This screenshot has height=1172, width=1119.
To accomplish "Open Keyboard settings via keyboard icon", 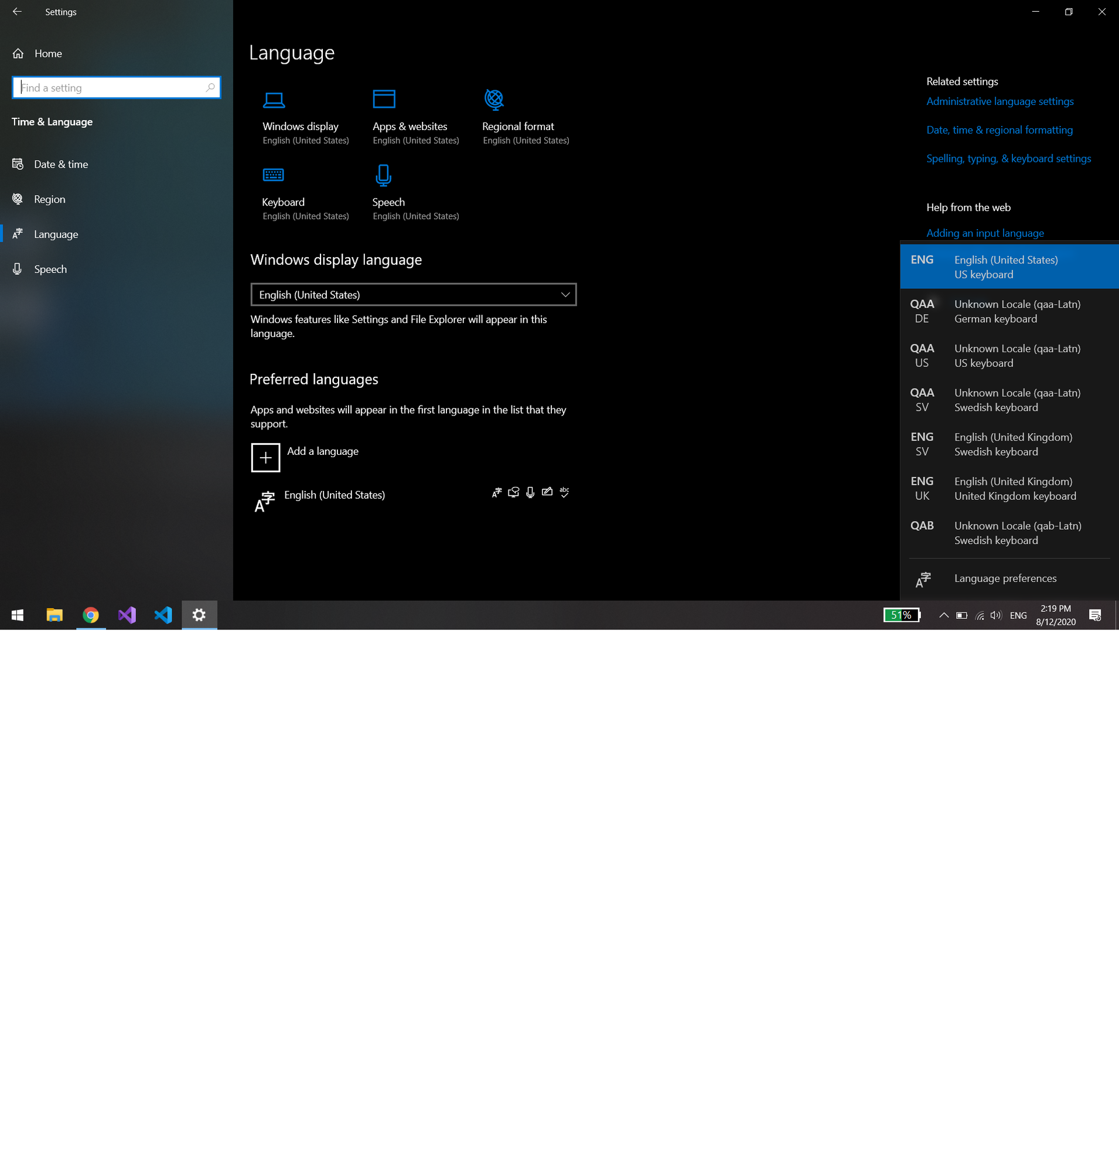I will [273, 175].
